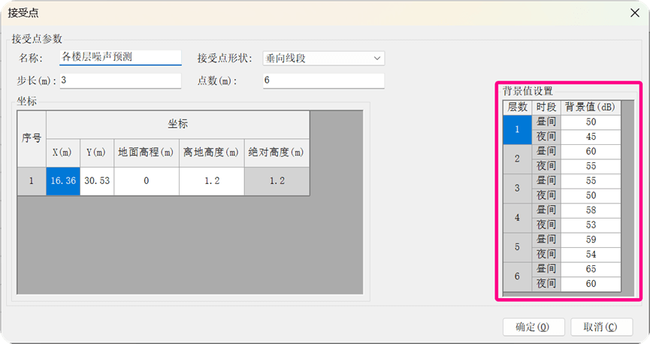Select floor 3 daytime value 55
The height and width of the screenshot is (344, 650).
(x=591, y=181)
